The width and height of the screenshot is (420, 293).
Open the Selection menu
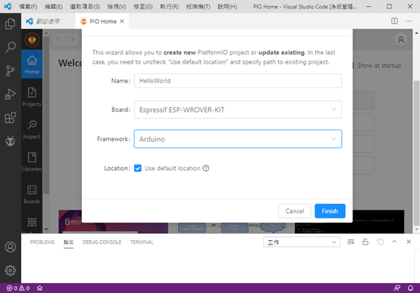[85, 6]
